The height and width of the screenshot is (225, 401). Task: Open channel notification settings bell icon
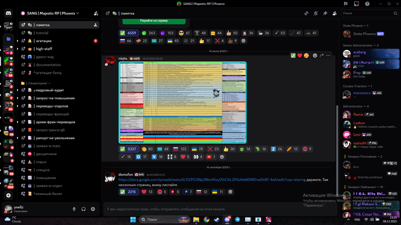point(316,13)
